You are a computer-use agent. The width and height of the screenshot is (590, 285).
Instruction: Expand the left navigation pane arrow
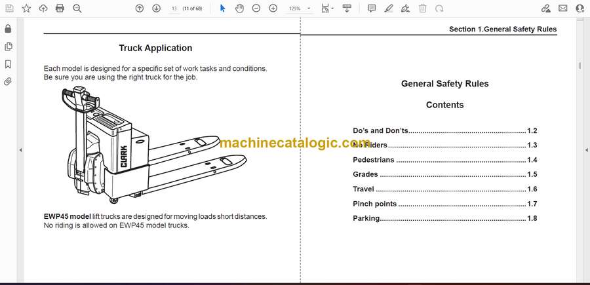click(x=20, y=150)
